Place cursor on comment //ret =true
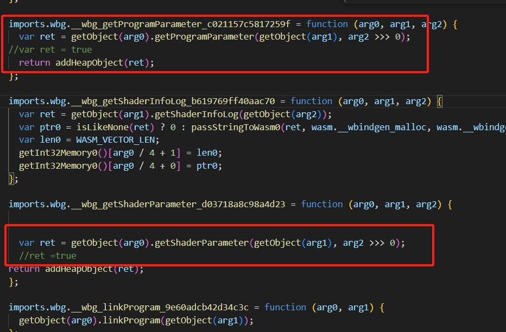The image size is (506, 332). 47,256
